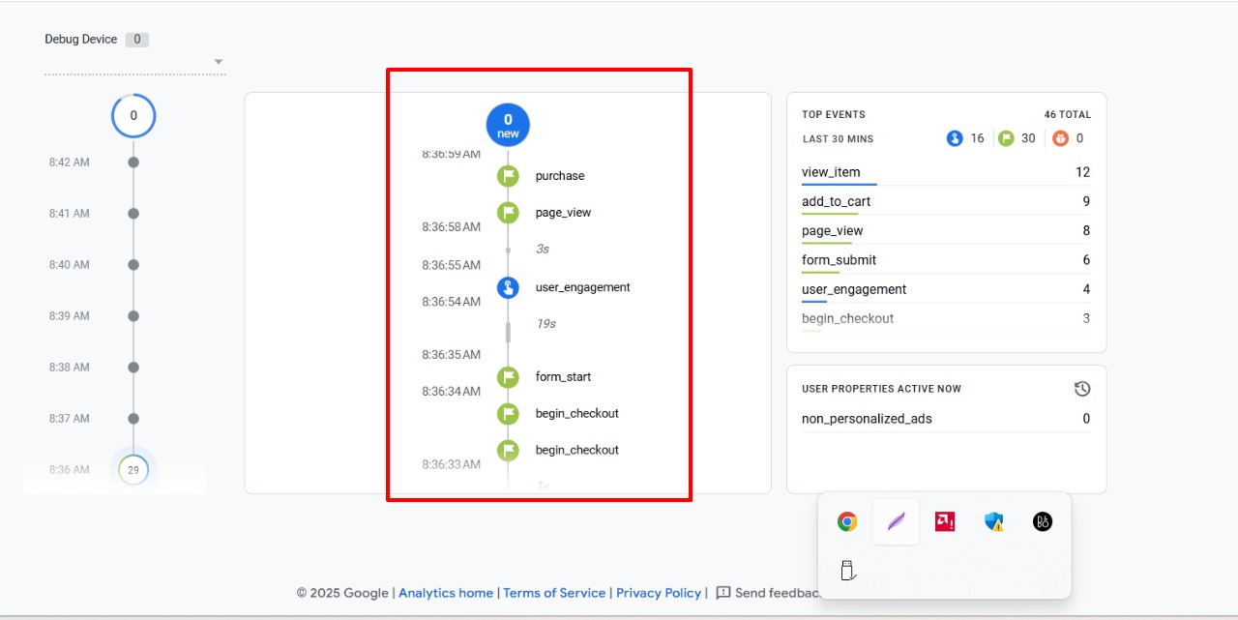Open the B&O audio tray icon
This screenshot has width=1238, height=620.
1043,522
